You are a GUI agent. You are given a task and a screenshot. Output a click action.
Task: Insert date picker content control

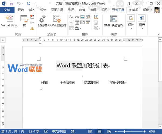[x=88, y=22]
